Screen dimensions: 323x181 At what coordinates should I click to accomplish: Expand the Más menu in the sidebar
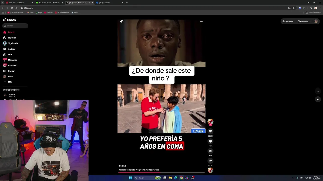(8, 82)
